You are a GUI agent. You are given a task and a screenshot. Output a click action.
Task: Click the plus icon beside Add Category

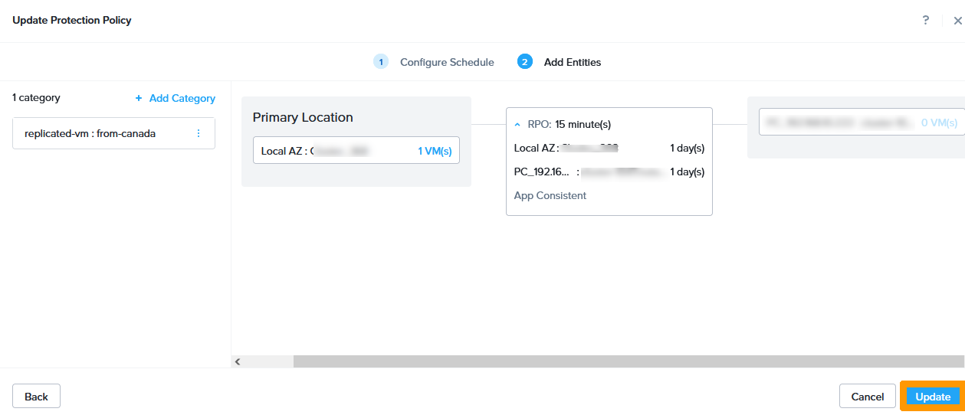(139, 98)
